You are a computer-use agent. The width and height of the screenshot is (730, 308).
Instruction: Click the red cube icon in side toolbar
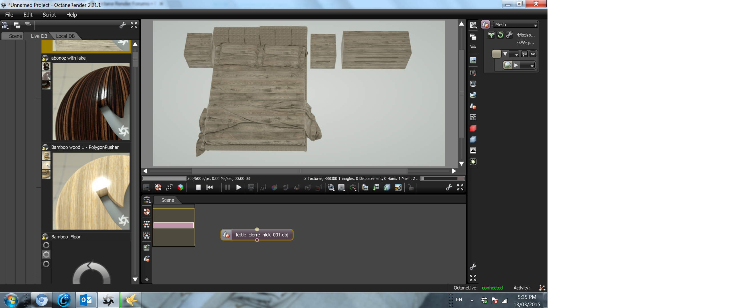click(473, 128)
